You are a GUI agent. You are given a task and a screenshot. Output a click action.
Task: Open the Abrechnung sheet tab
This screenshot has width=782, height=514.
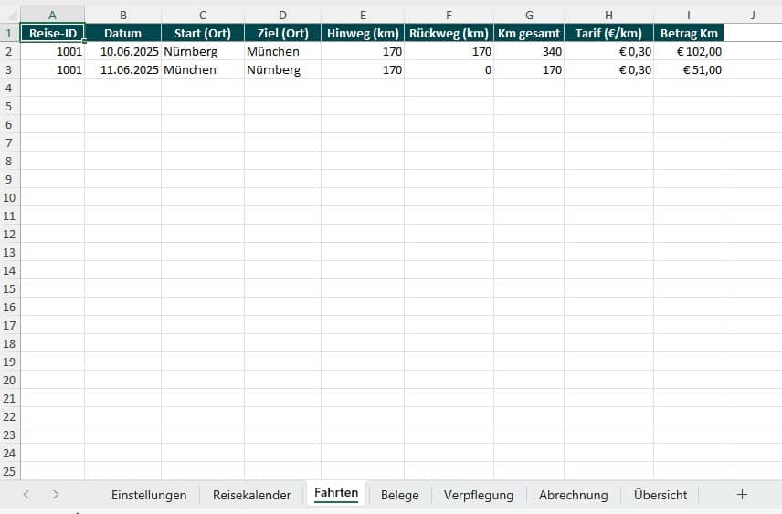click(x=573, y=495)
